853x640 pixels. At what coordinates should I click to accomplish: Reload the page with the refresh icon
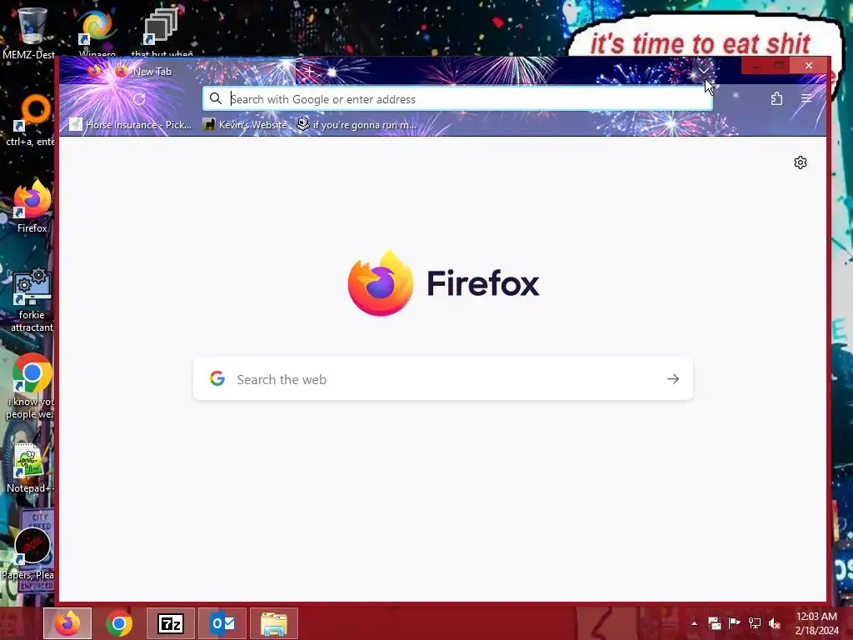pyautogui.click(x=139, y=99)
